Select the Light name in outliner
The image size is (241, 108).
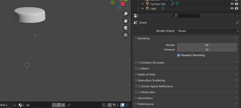(x=153, y=9)
